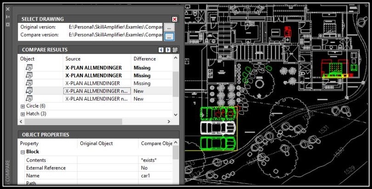Click the *exists* compare value
Image resolution: width=372 pixels, height=189 pixels.
pyautogui.click(x=149, y=160)
